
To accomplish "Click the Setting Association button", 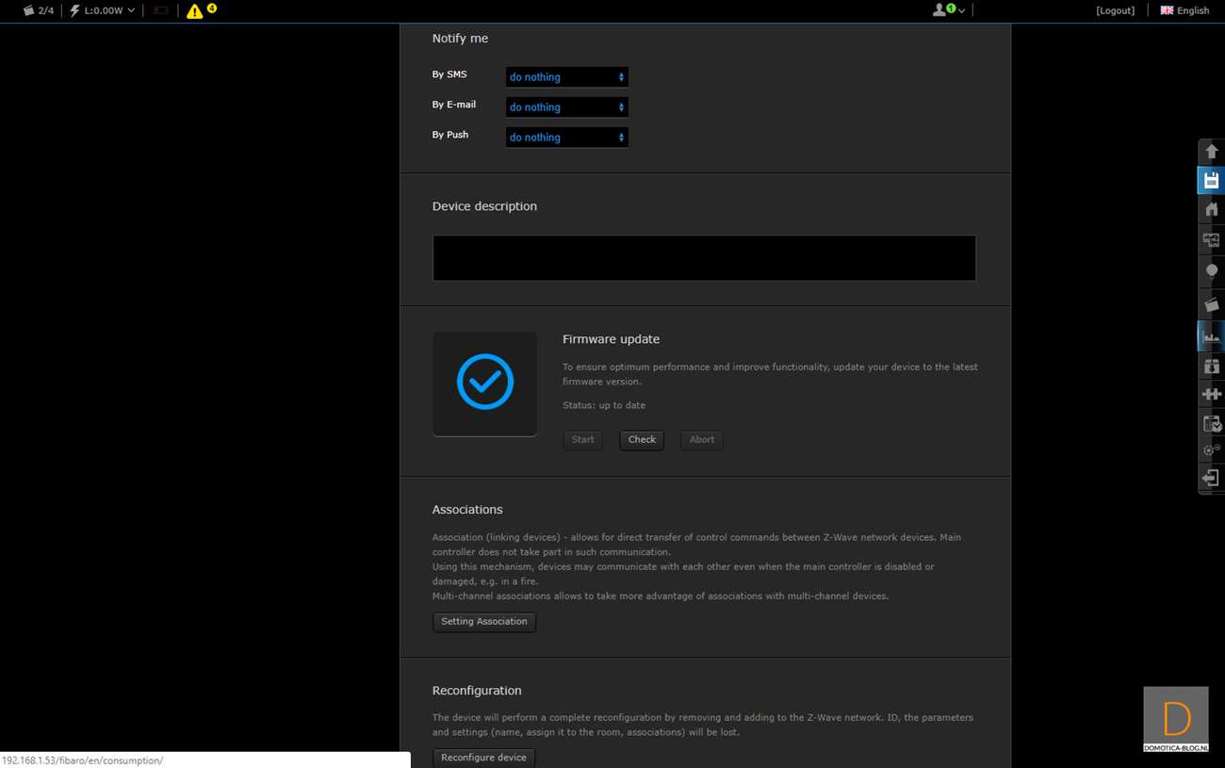I will [483, 622].
